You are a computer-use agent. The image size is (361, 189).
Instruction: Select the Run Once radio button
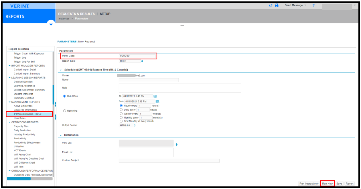[64, 96]
